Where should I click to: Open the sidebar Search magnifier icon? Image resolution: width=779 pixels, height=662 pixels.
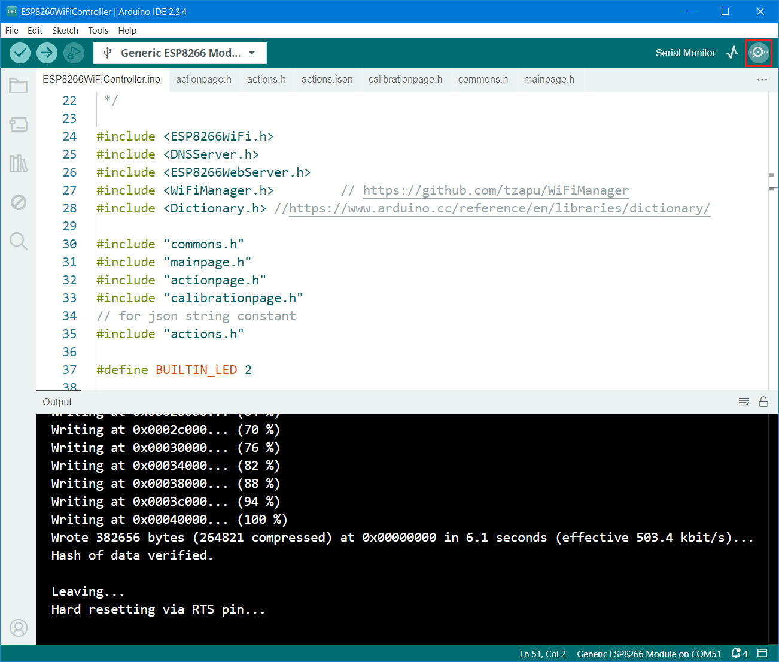19,241
